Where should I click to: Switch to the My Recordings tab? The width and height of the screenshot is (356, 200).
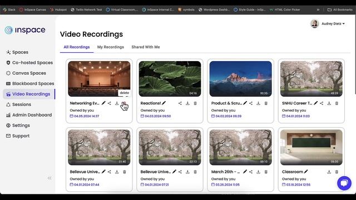point(111,47)
